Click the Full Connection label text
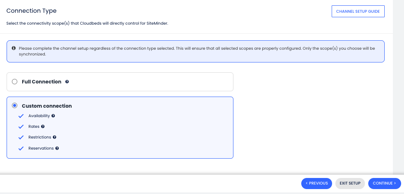 tap(42, 82)
